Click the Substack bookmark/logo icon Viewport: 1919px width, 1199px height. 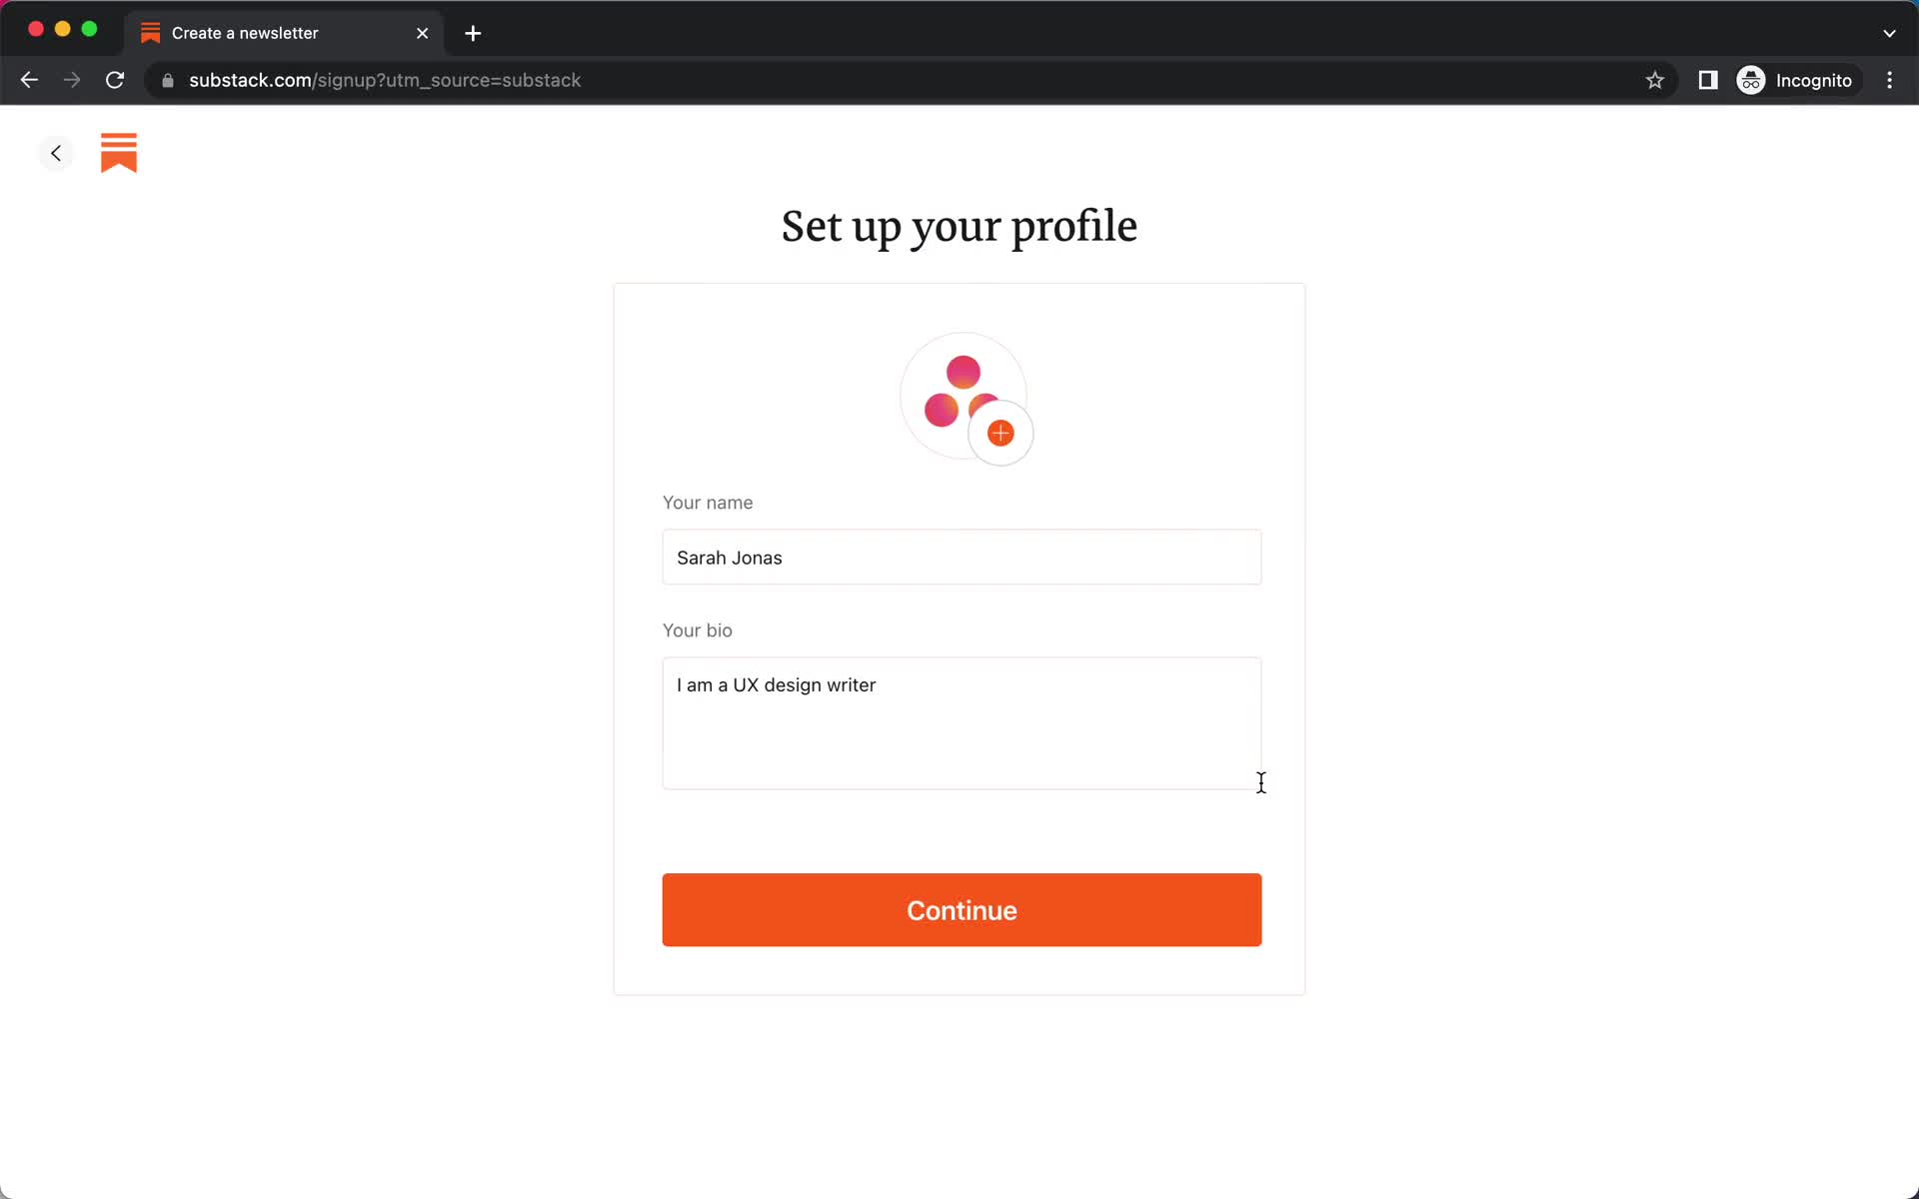tap(119, 152)
